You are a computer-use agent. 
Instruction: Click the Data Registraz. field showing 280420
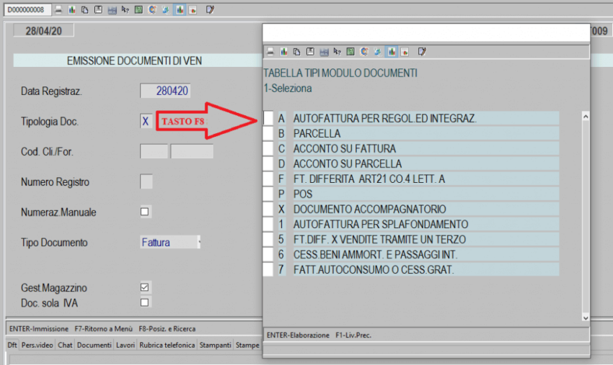165,91
